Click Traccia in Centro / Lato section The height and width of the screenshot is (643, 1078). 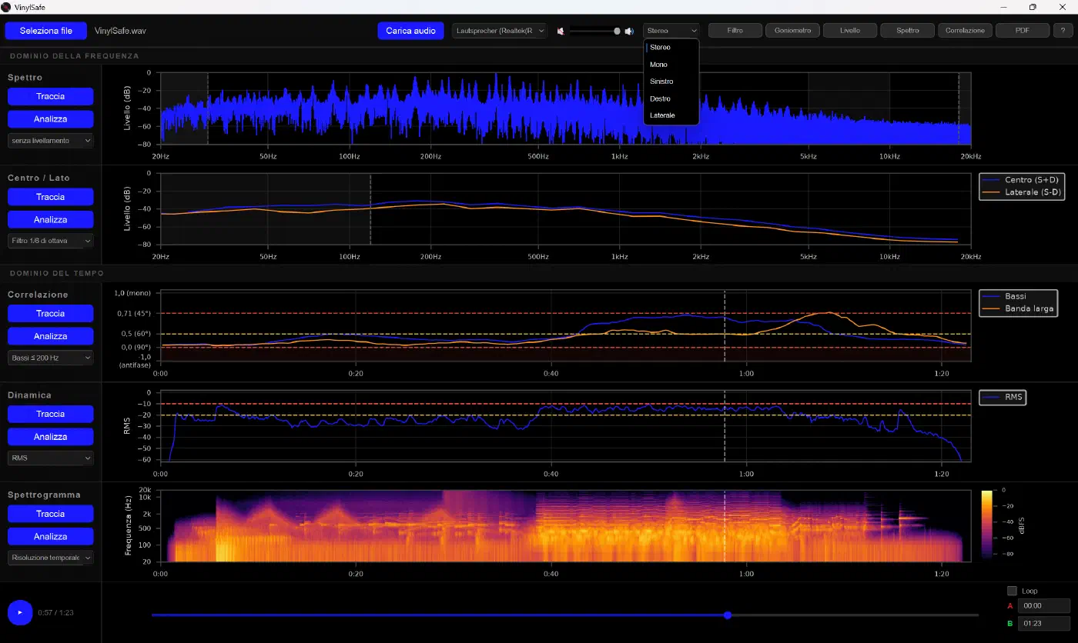51,197
